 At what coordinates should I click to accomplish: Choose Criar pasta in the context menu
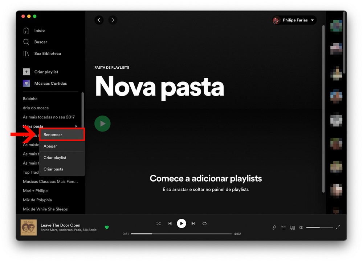point(62,169)
